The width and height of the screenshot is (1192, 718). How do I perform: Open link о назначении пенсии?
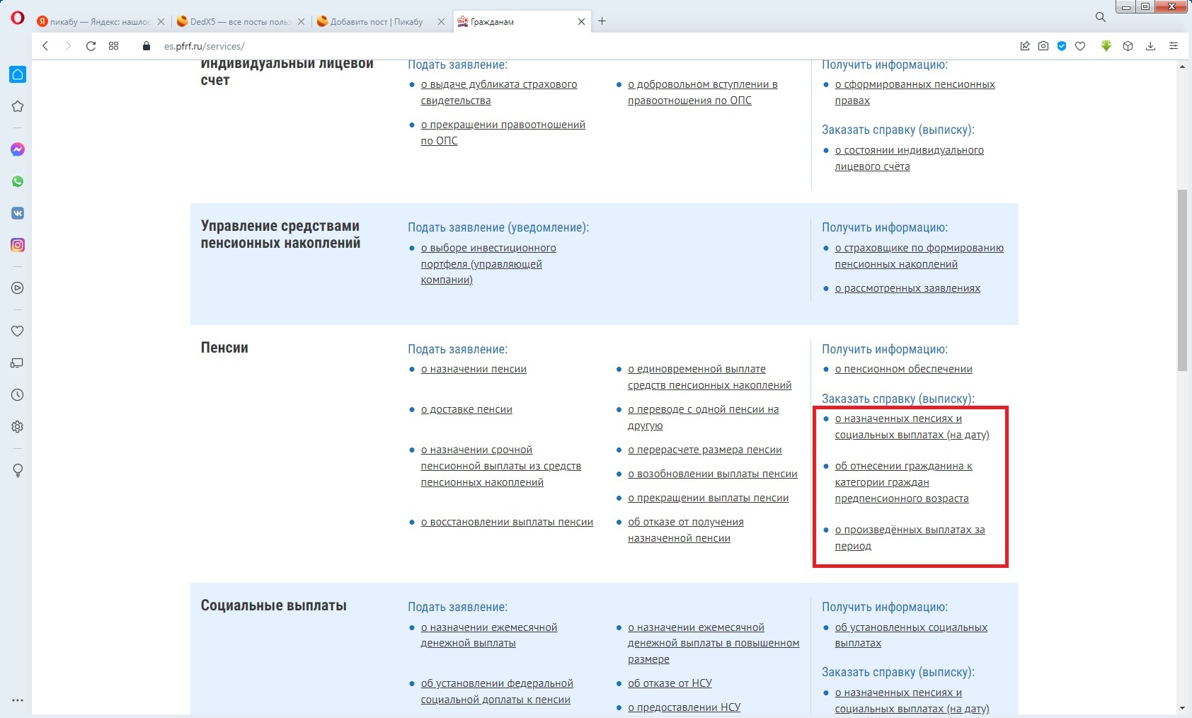pyautogui.click(x=474, y=369)
